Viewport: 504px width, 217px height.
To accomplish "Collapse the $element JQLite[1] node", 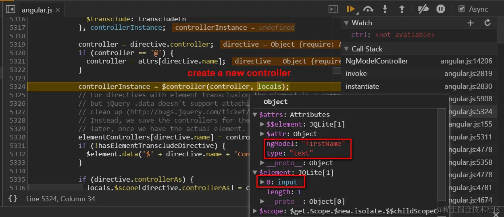I will (x=255, y=173).
